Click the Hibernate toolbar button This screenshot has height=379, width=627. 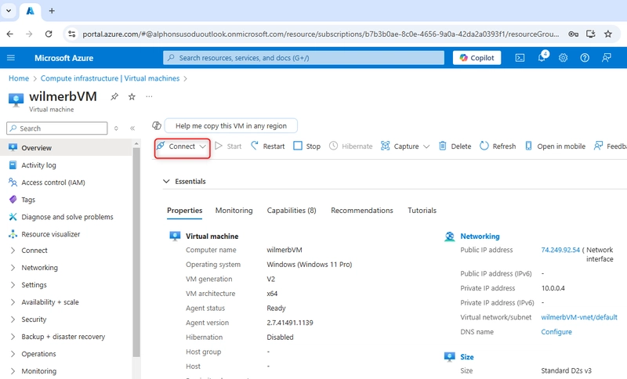coord(350,146)
